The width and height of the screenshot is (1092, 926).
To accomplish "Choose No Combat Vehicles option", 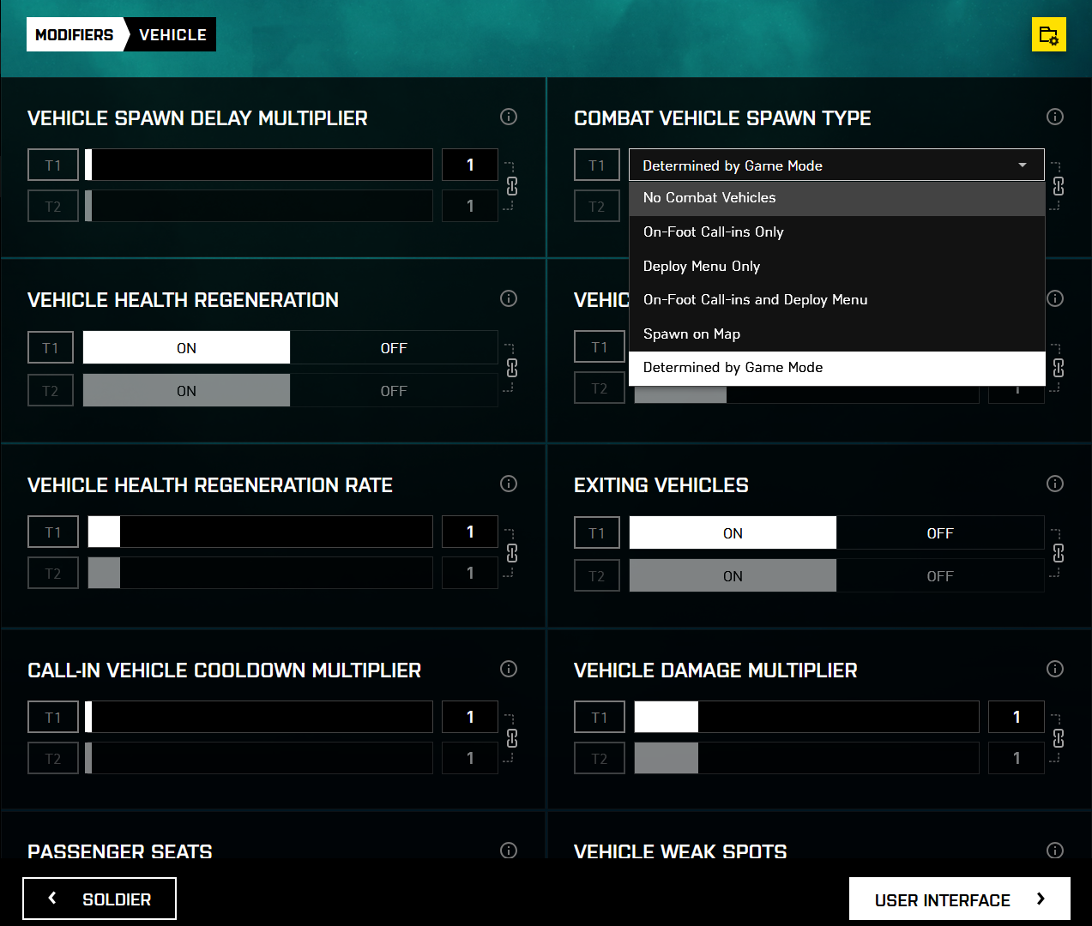I will (836, 198).
